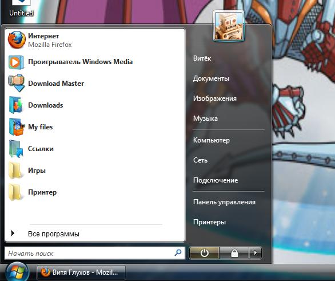
Task: Click the robot user account picture
Action: (x=229, y=26)
